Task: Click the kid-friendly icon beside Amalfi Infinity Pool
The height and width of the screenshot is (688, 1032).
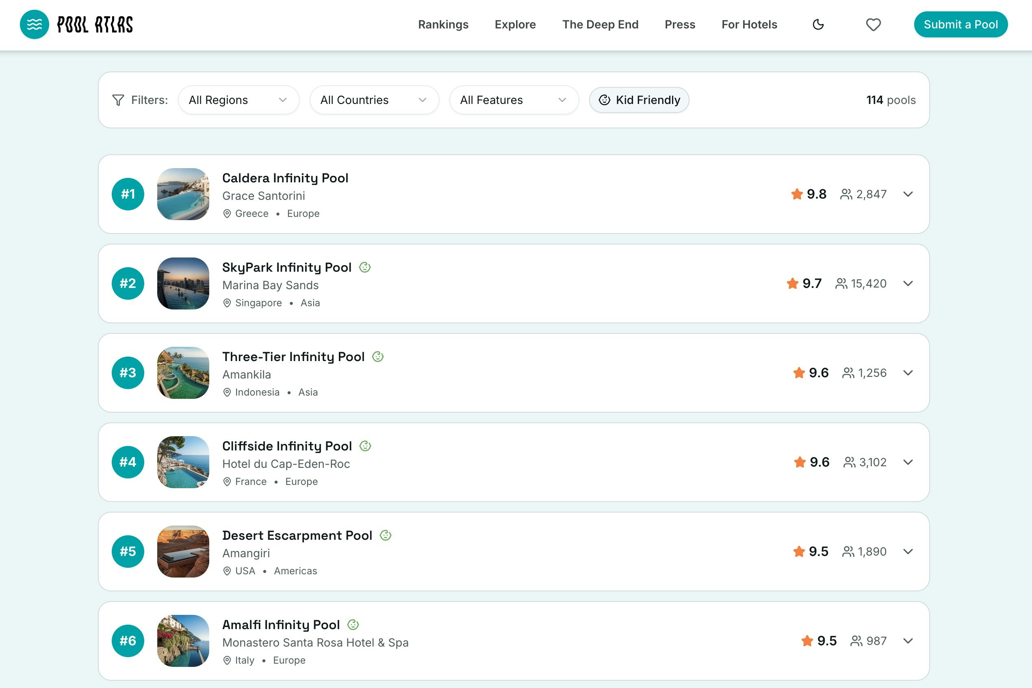Action: (x=353, y=625)
